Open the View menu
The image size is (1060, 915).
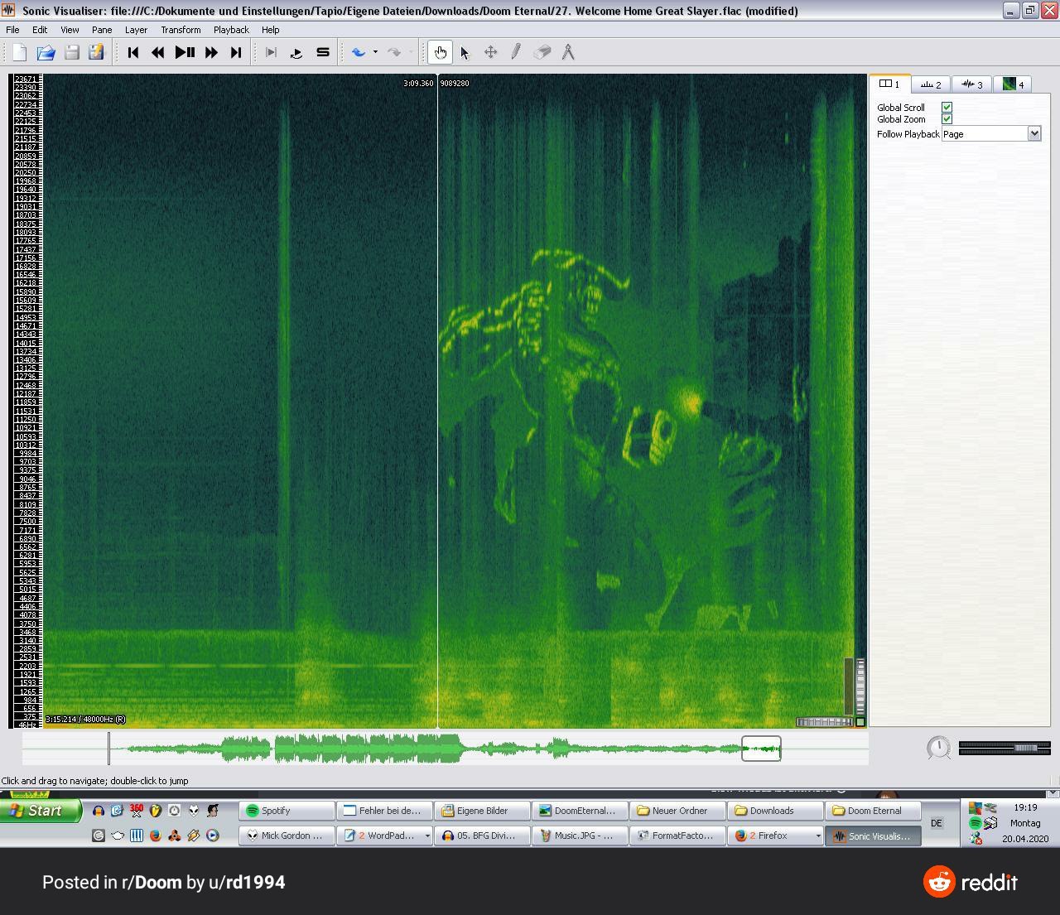70,30
